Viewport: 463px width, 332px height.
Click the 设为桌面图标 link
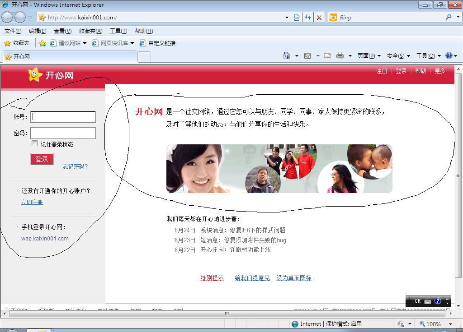click(x=294, y=278)
